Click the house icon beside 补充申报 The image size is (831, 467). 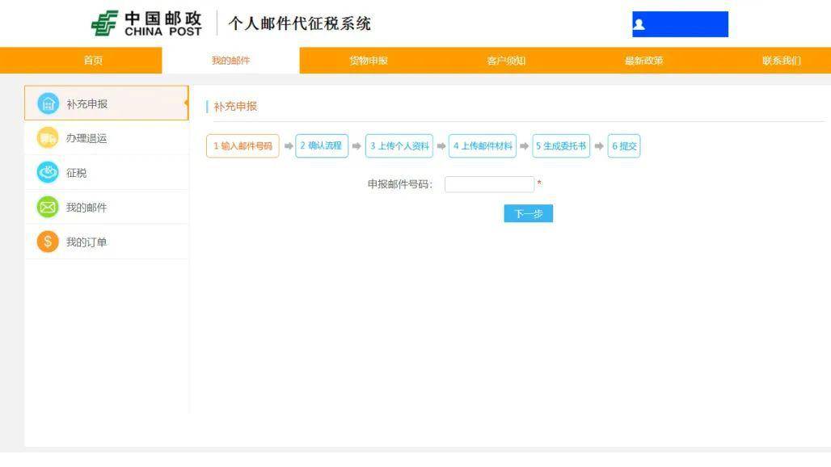coord(48,103)
